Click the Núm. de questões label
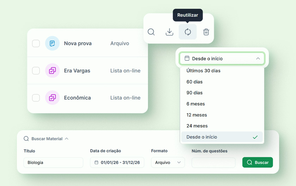296x186 pixels. coord(210,151)
